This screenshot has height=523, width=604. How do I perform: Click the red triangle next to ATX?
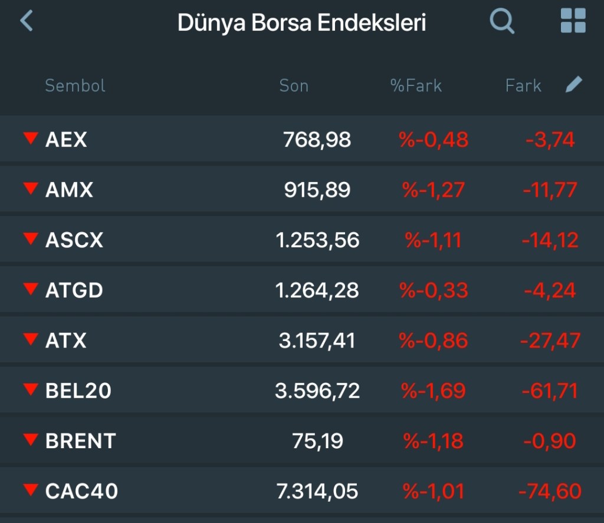(x=30, y=339)
